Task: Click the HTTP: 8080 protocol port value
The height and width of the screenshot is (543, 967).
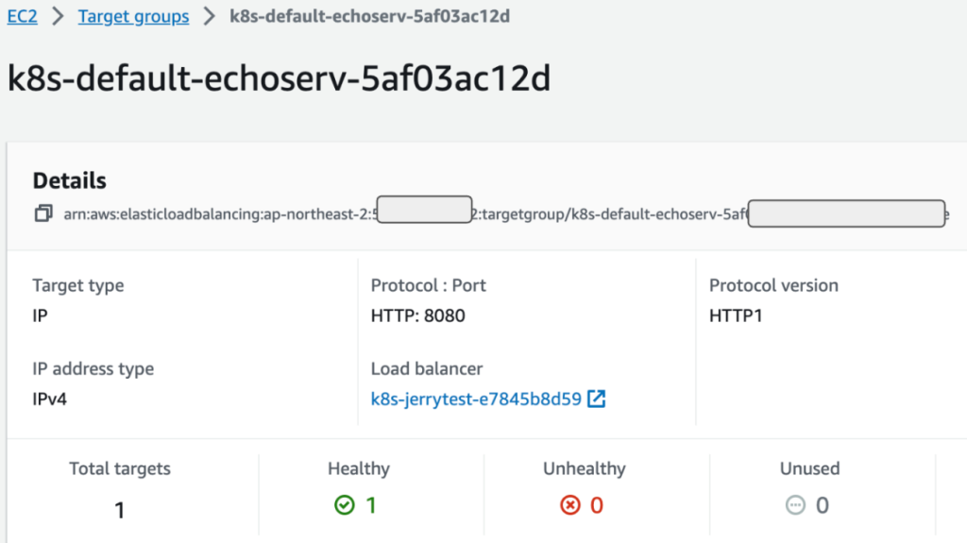Action: pyautogui.click(x=418, y=315)
